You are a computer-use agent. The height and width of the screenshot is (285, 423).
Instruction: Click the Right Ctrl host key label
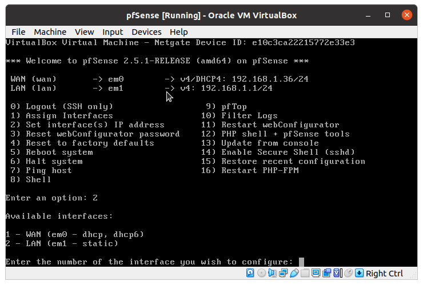[384, 274]
